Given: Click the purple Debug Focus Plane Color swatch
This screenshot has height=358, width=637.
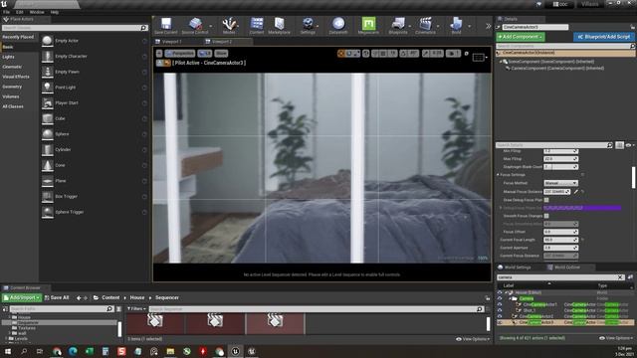Looking at the screenshot, I should (582, 208).
